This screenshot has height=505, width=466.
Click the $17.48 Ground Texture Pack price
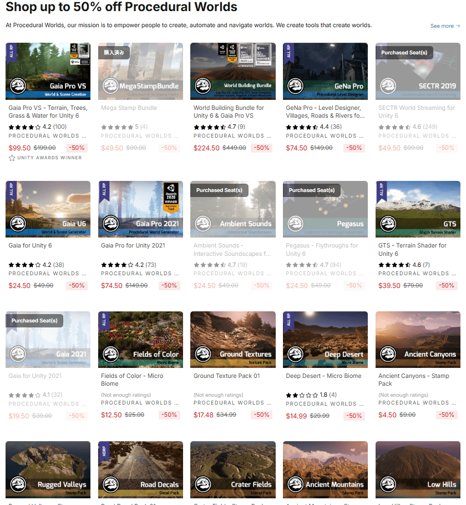click(x=203, y=415)
